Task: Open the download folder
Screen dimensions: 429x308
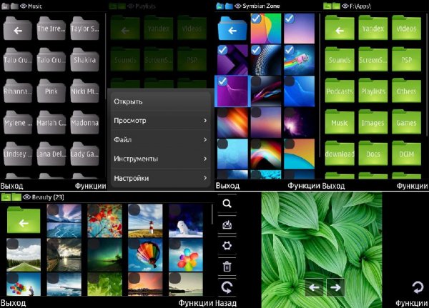Action: coord(340,154)
